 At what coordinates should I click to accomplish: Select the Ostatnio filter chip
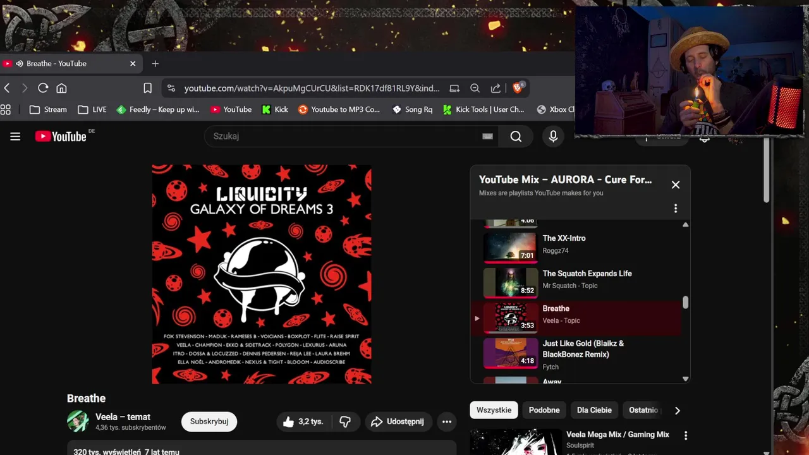pyautogui.click(x=643, y=410)
